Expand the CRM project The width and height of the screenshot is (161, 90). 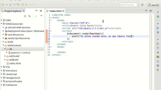2,20
